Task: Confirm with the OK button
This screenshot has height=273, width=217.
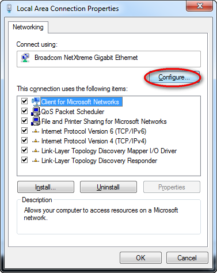Action: [x=140, y=258]
